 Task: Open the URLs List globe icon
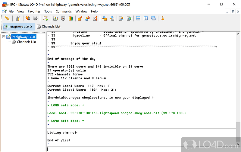click(129, 18)
